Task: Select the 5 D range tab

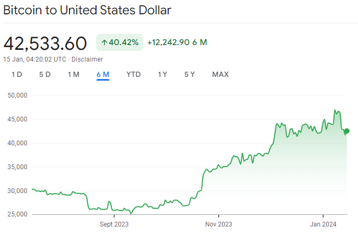Action: pyautogui.click(x=45, y=74)
